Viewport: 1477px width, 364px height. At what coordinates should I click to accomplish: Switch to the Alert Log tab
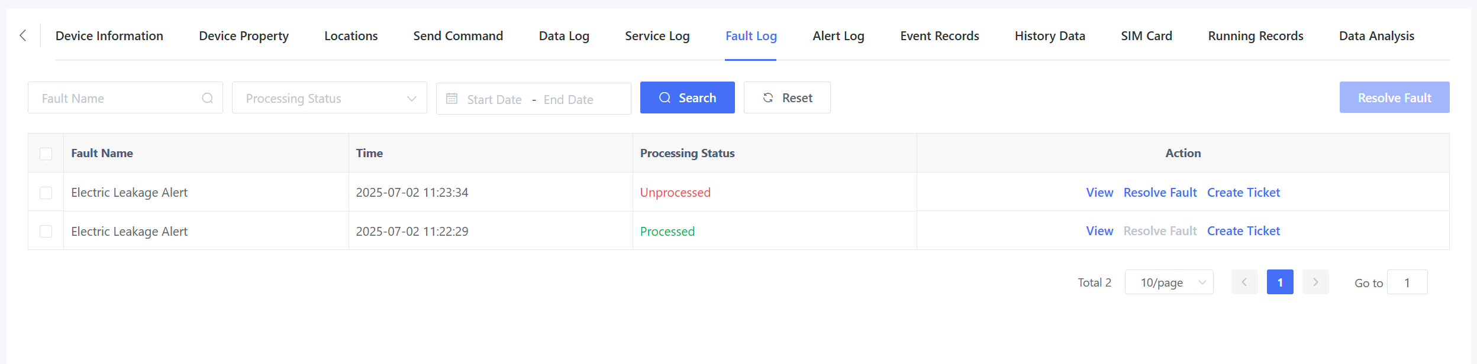pos(838,36)
